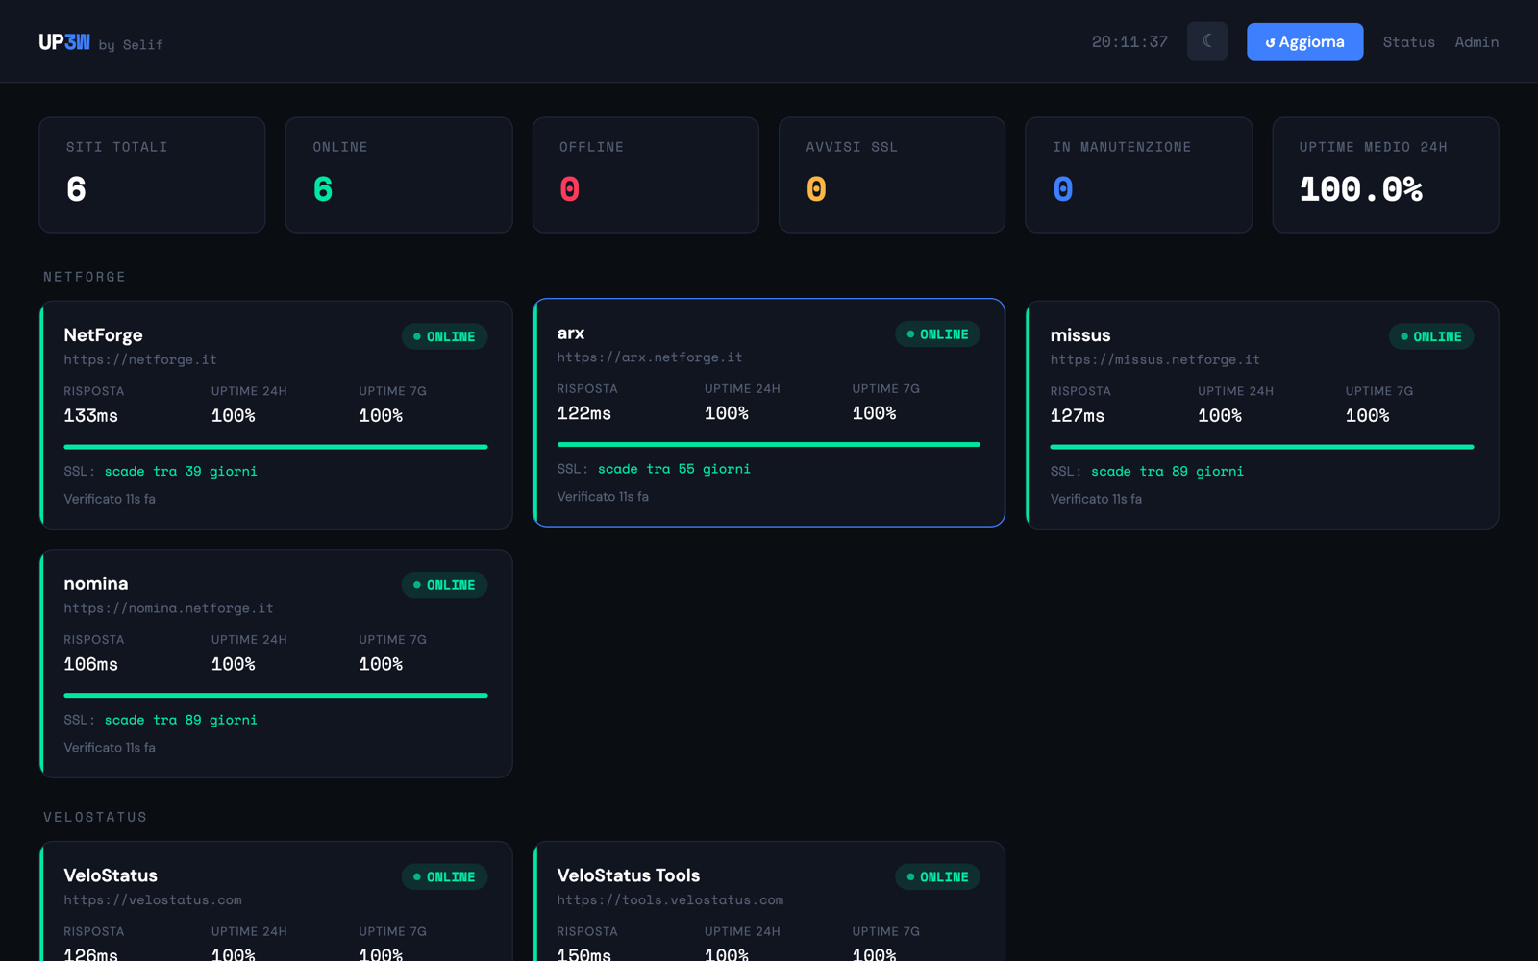This screenshot has width=1538, height=961.
Task: Click the arx ONLINE status badge
Action: pos(937,334)
